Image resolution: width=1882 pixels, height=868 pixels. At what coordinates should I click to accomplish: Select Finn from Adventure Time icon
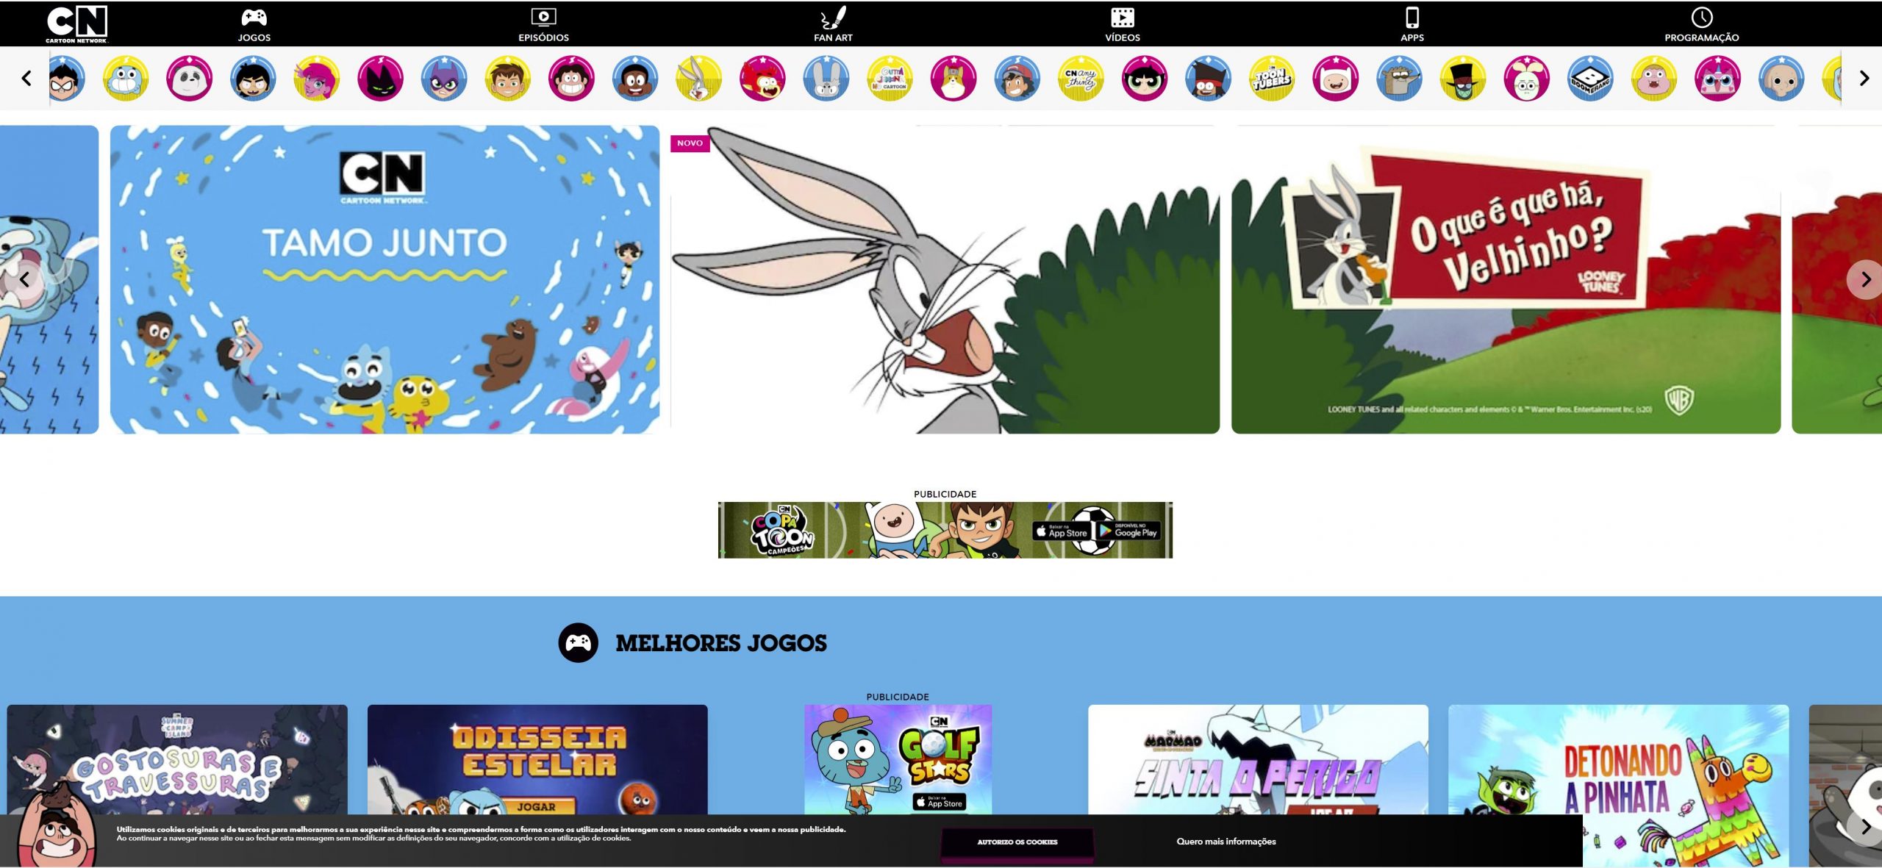[1337, 78]
